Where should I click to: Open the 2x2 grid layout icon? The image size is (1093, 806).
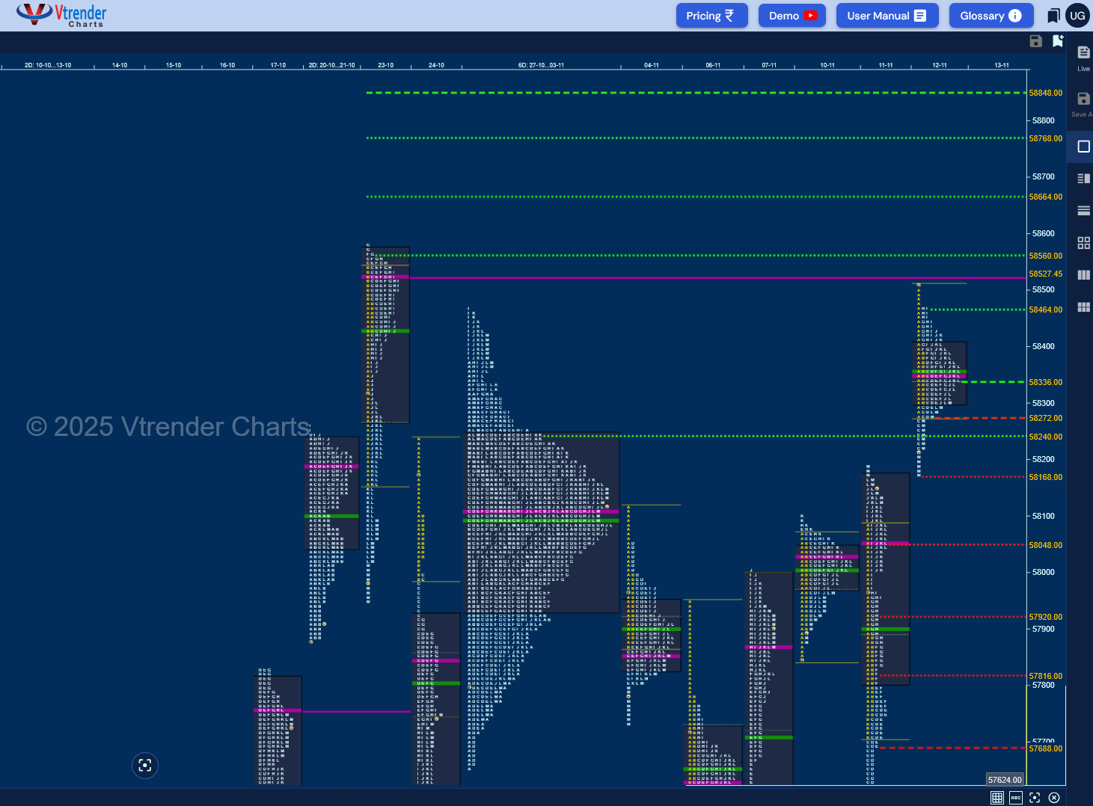click(1083, 242)
